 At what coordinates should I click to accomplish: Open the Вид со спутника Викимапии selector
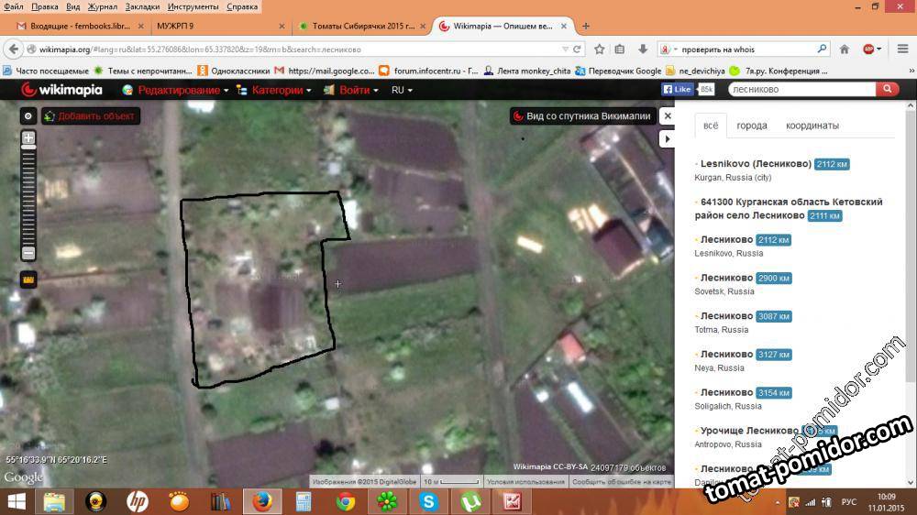point(582,116)
